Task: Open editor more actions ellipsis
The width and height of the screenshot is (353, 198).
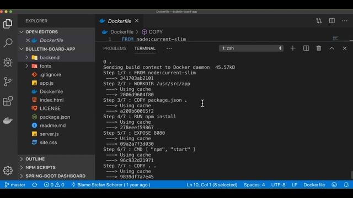Action: click(345, 21)
